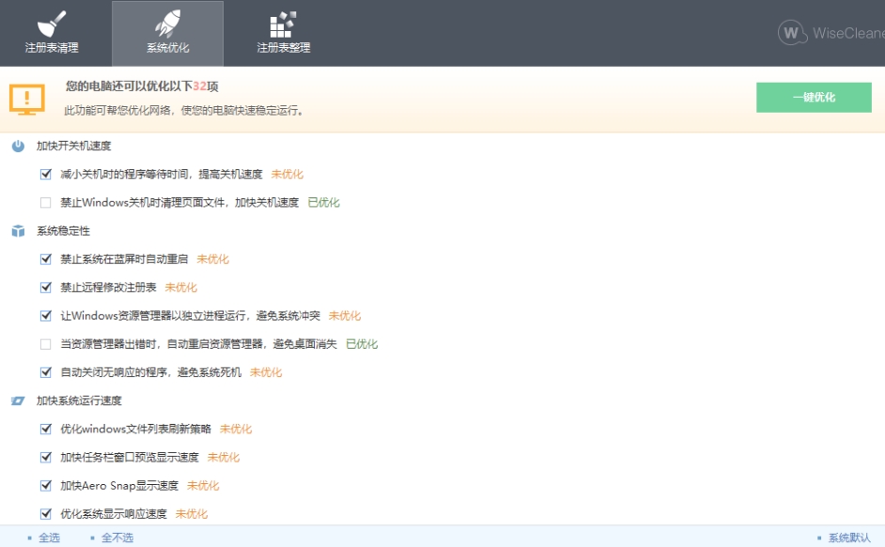Click the power icon beside 加快开关机速度
This screenshot has width=885, height=547.
[18, 146]
